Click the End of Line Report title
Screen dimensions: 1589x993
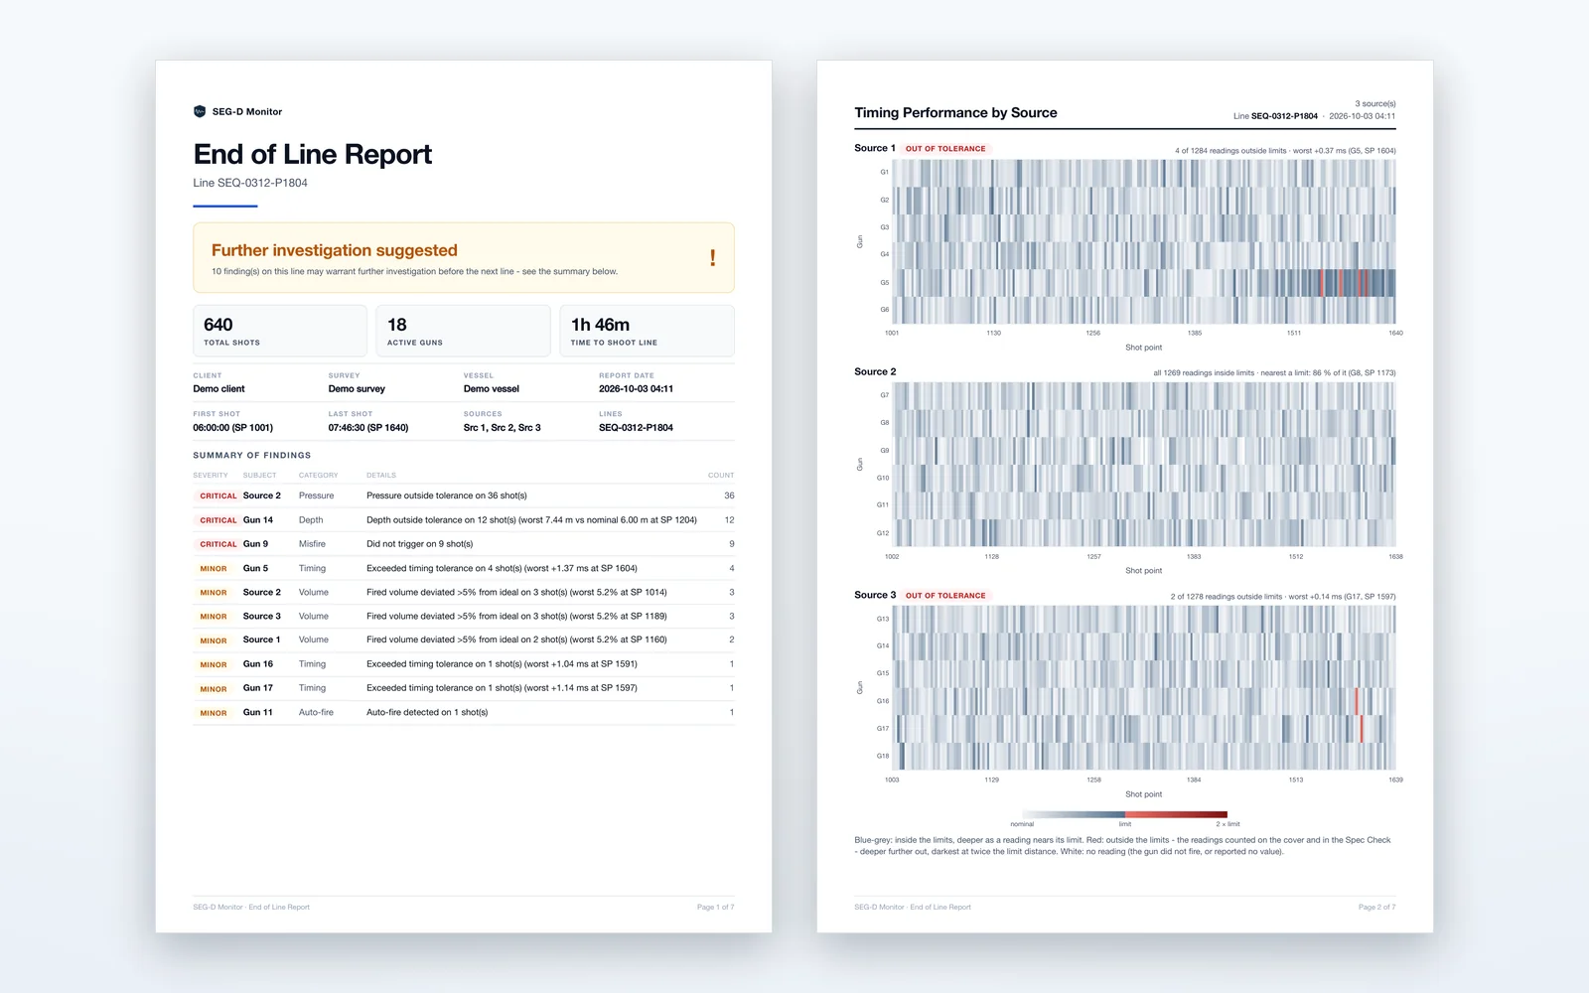tap(313, 154)
